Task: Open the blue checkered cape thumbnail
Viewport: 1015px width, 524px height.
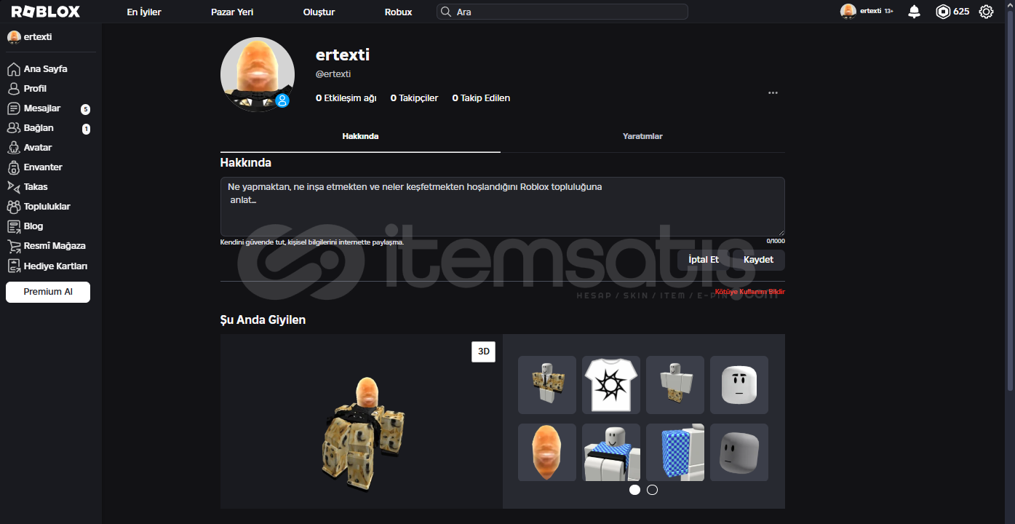Action: point(675,453)
